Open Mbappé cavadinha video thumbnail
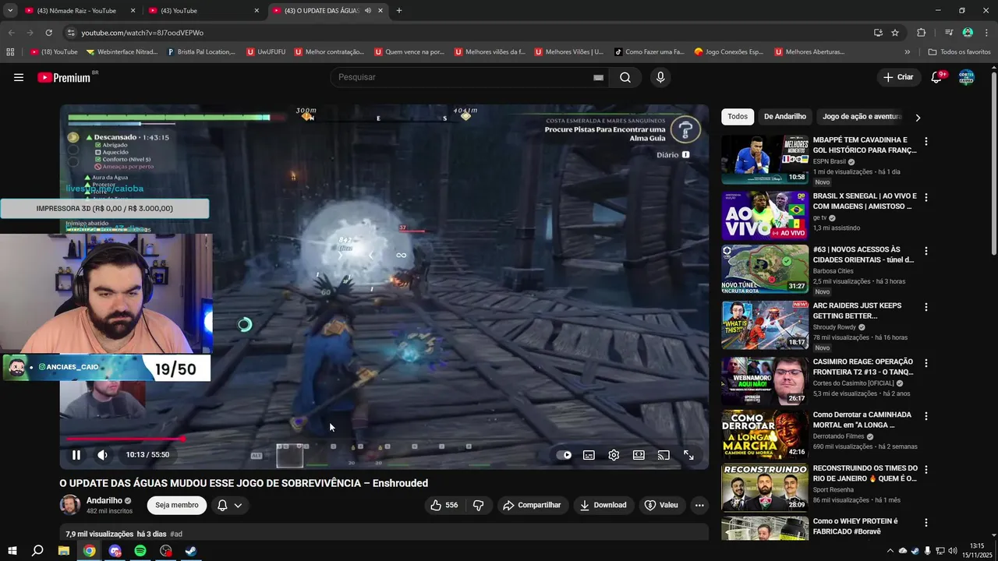The width and height of the screenshot is (998, 561). [765, 160]
